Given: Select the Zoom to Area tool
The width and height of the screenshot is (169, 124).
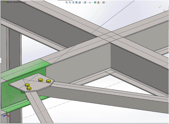Looking at the screenshot, I should pyautogui.click(x=70, y=2).
